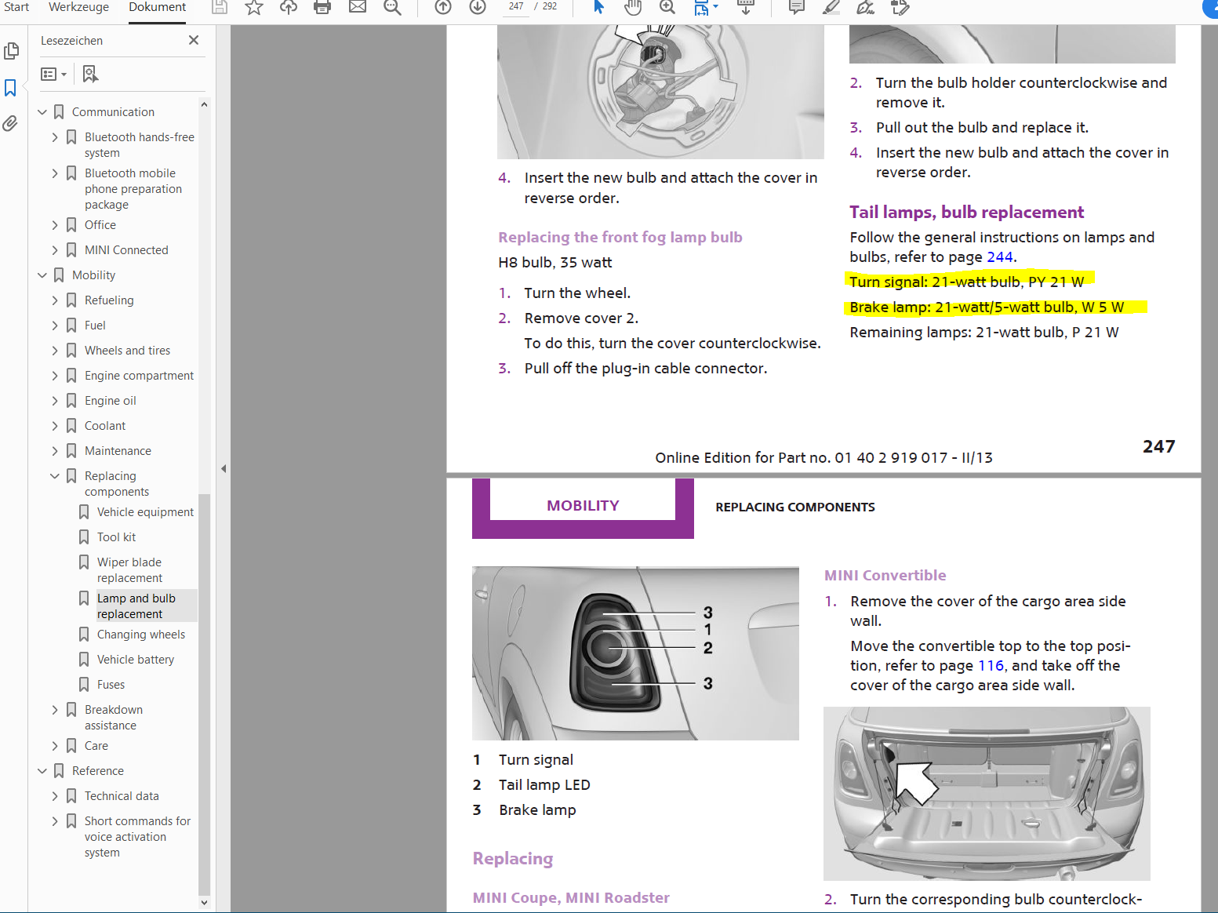Send document by email envelope icon
Viewport: 1218px width, 913px height.
tap(358, 8)
